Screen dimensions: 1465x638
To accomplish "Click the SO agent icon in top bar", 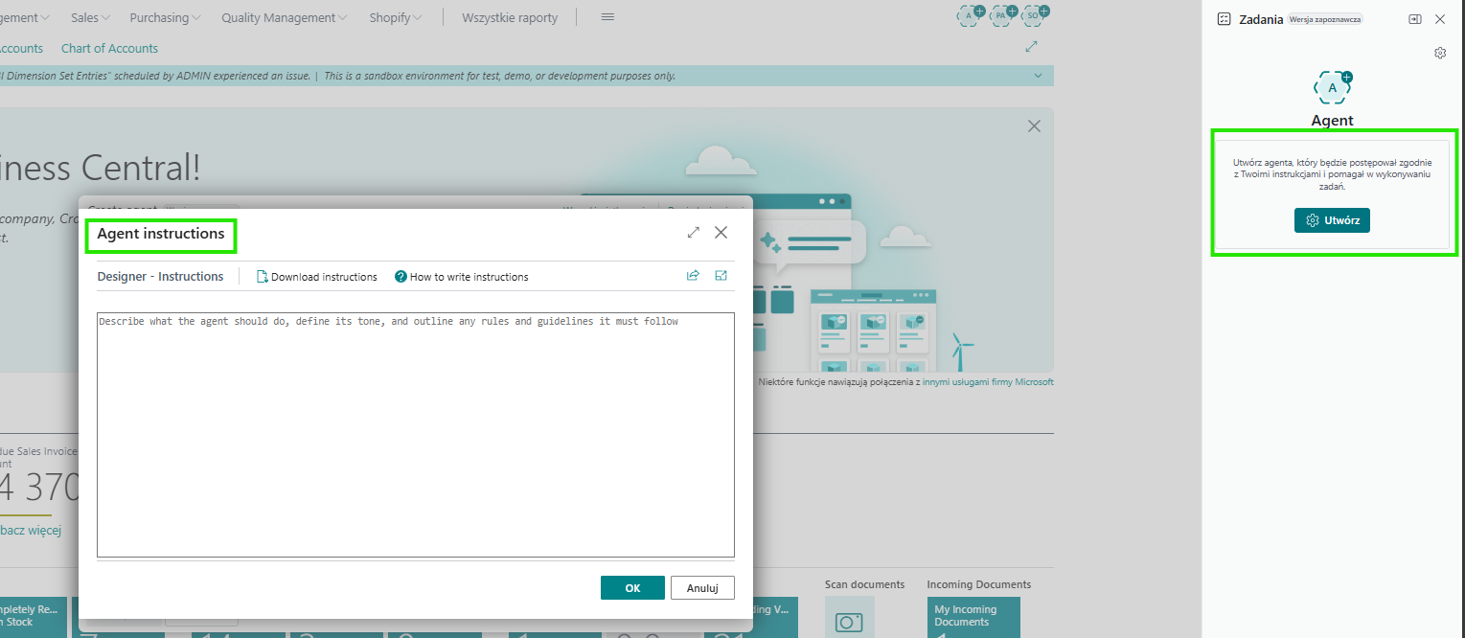I will coord(1035,15).
